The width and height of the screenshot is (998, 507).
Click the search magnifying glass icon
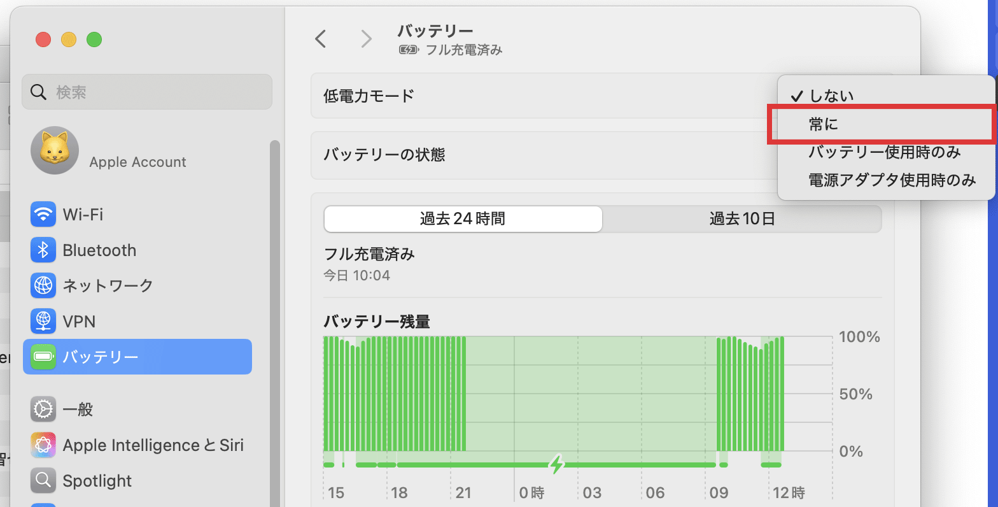click(39, 92)
